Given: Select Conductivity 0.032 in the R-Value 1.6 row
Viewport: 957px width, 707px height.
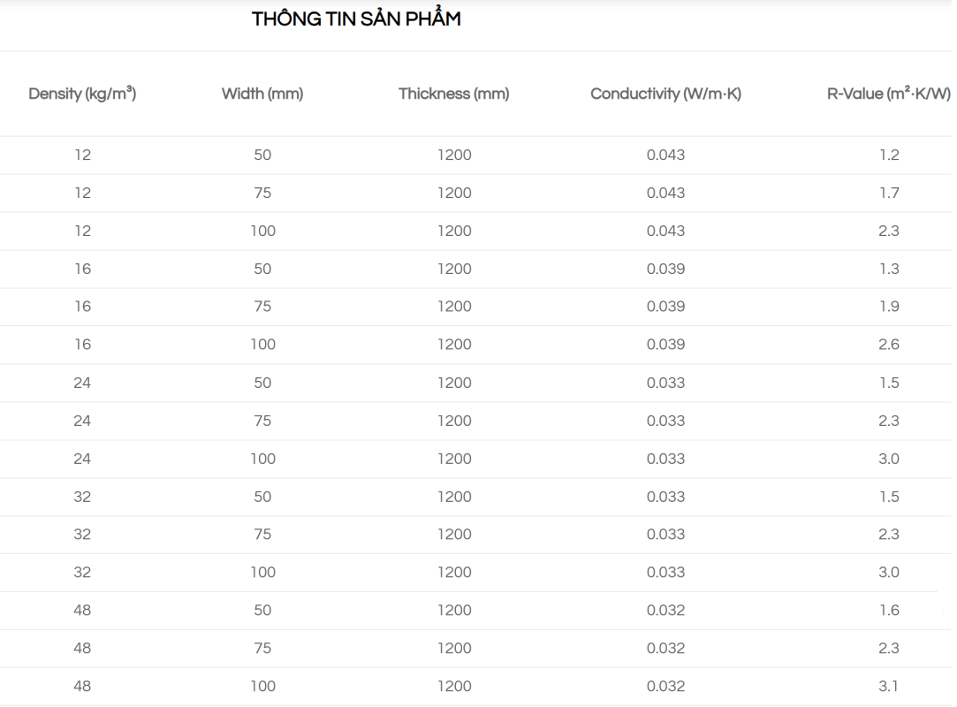Looking at the screenshot, I should [x=665, y=611].
